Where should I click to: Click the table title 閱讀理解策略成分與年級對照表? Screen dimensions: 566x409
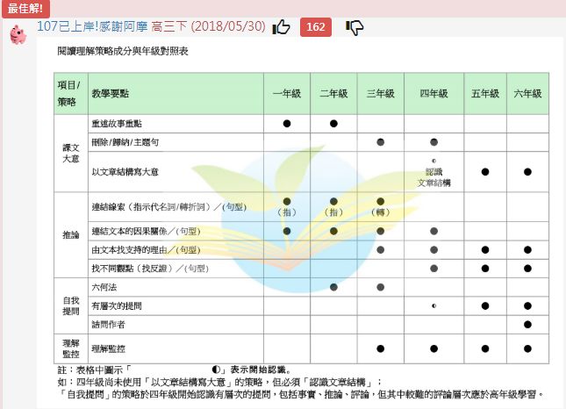pos(123,51)
